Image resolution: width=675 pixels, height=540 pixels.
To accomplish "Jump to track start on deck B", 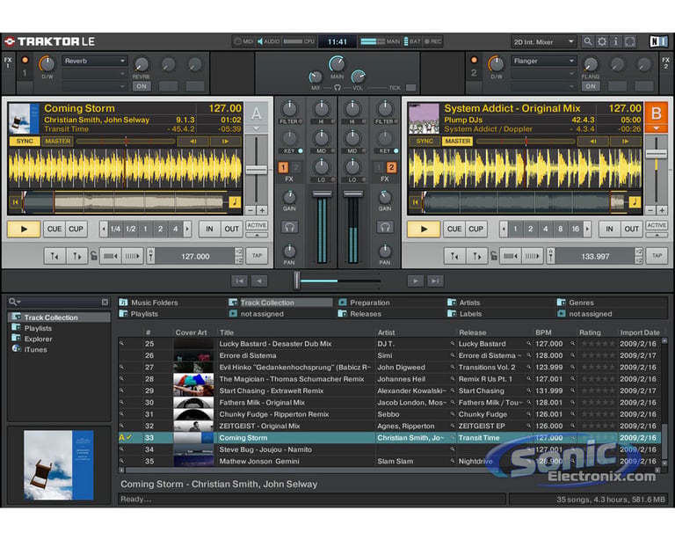I will (416, 202).
